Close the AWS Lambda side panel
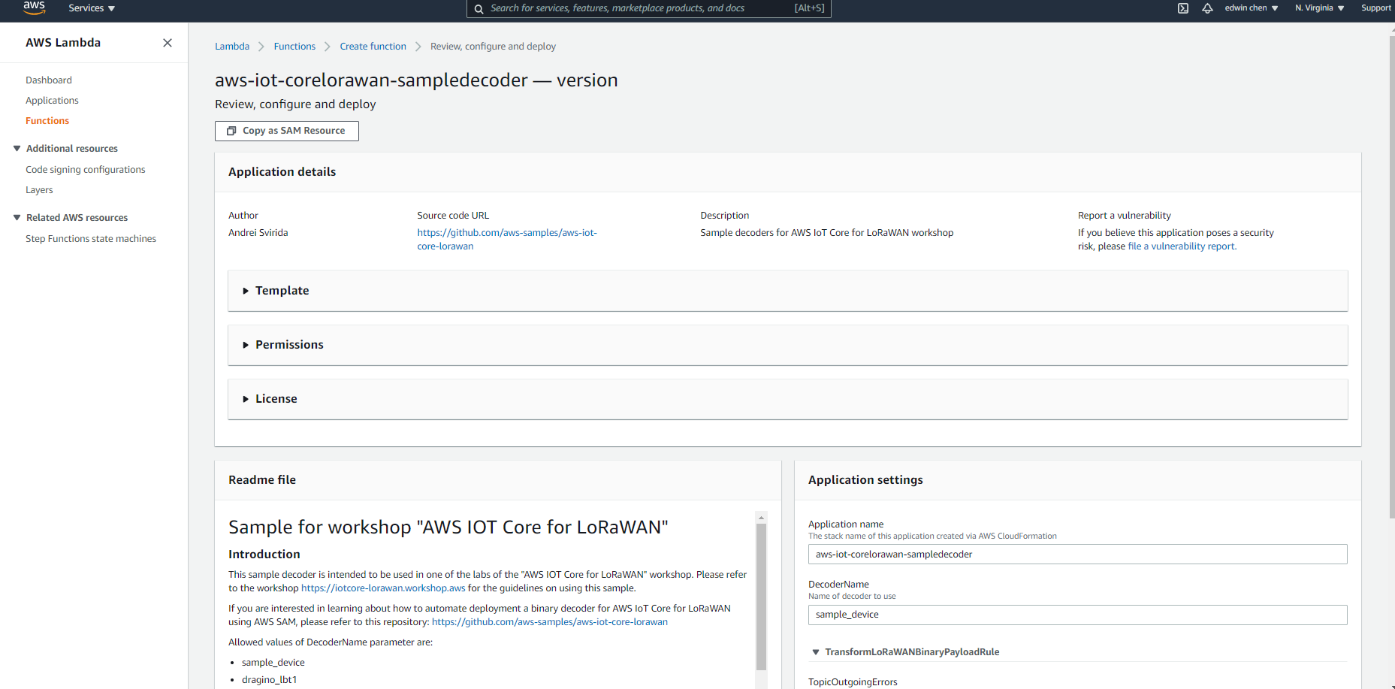The image size is (1395, 689). coord(168,43)
